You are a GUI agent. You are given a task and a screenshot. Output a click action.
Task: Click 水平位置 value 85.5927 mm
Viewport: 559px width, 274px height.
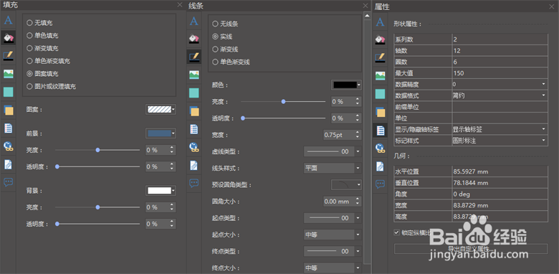point(500,171)
